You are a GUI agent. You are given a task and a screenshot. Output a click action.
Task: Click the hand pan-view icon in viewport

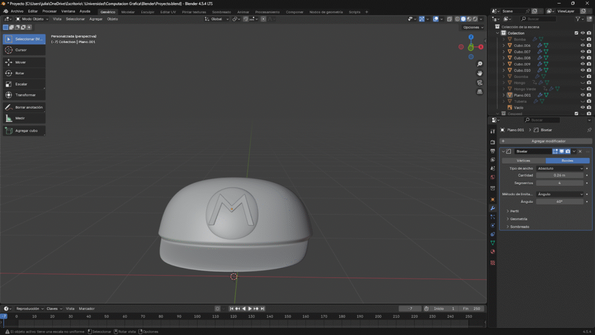pyautogui.click(x=480, y=73)
